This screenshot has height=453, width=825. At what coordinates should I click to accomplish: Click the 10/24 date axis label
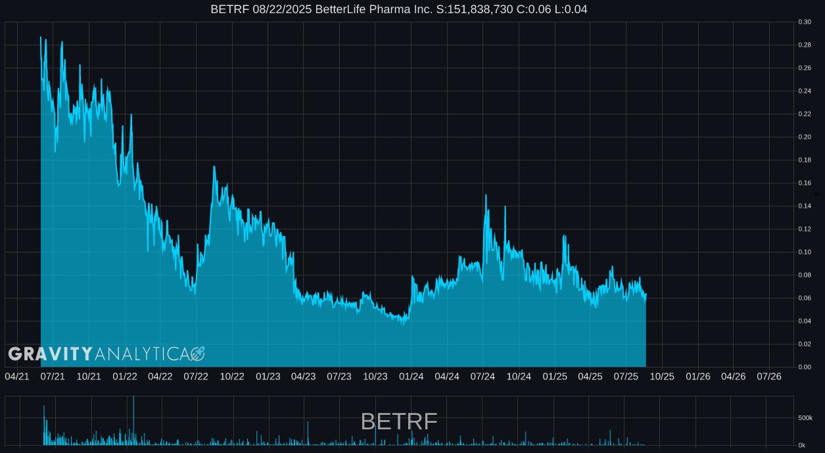[x=519, y=377]
